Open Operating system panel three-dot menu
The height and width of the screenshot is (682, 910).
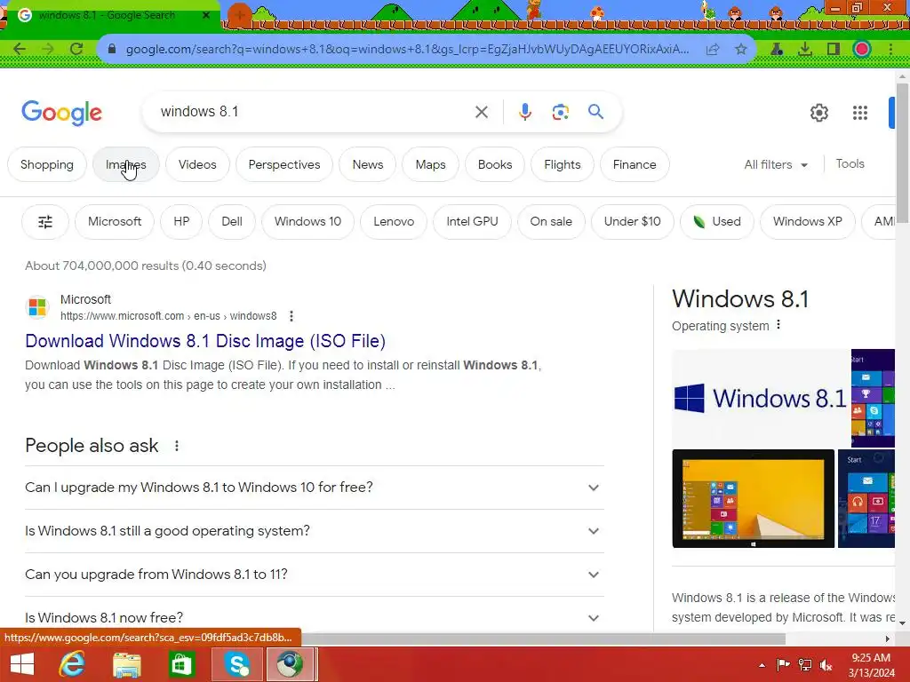pyautogui.click(x=778, y=325)
